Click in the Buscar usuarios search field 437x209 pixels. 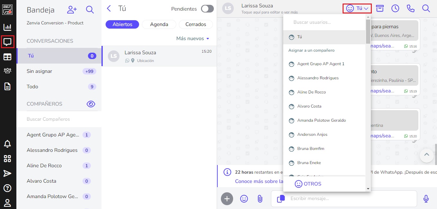[x=324, y=22]
